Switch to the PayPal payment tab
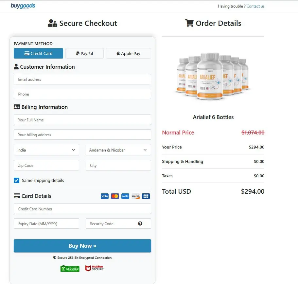The image size is (298, 284). 84,53
